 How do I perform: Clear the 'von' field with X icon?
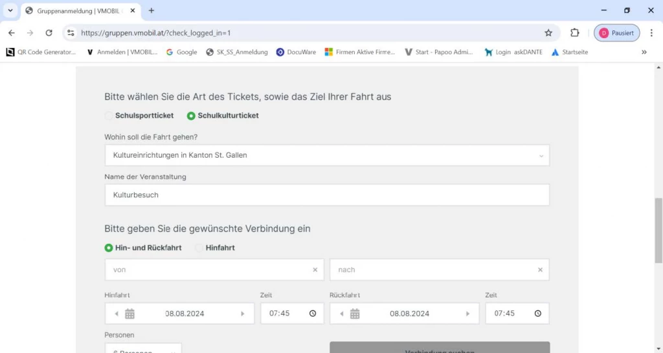pyautogui.click(x=315, y=270)
